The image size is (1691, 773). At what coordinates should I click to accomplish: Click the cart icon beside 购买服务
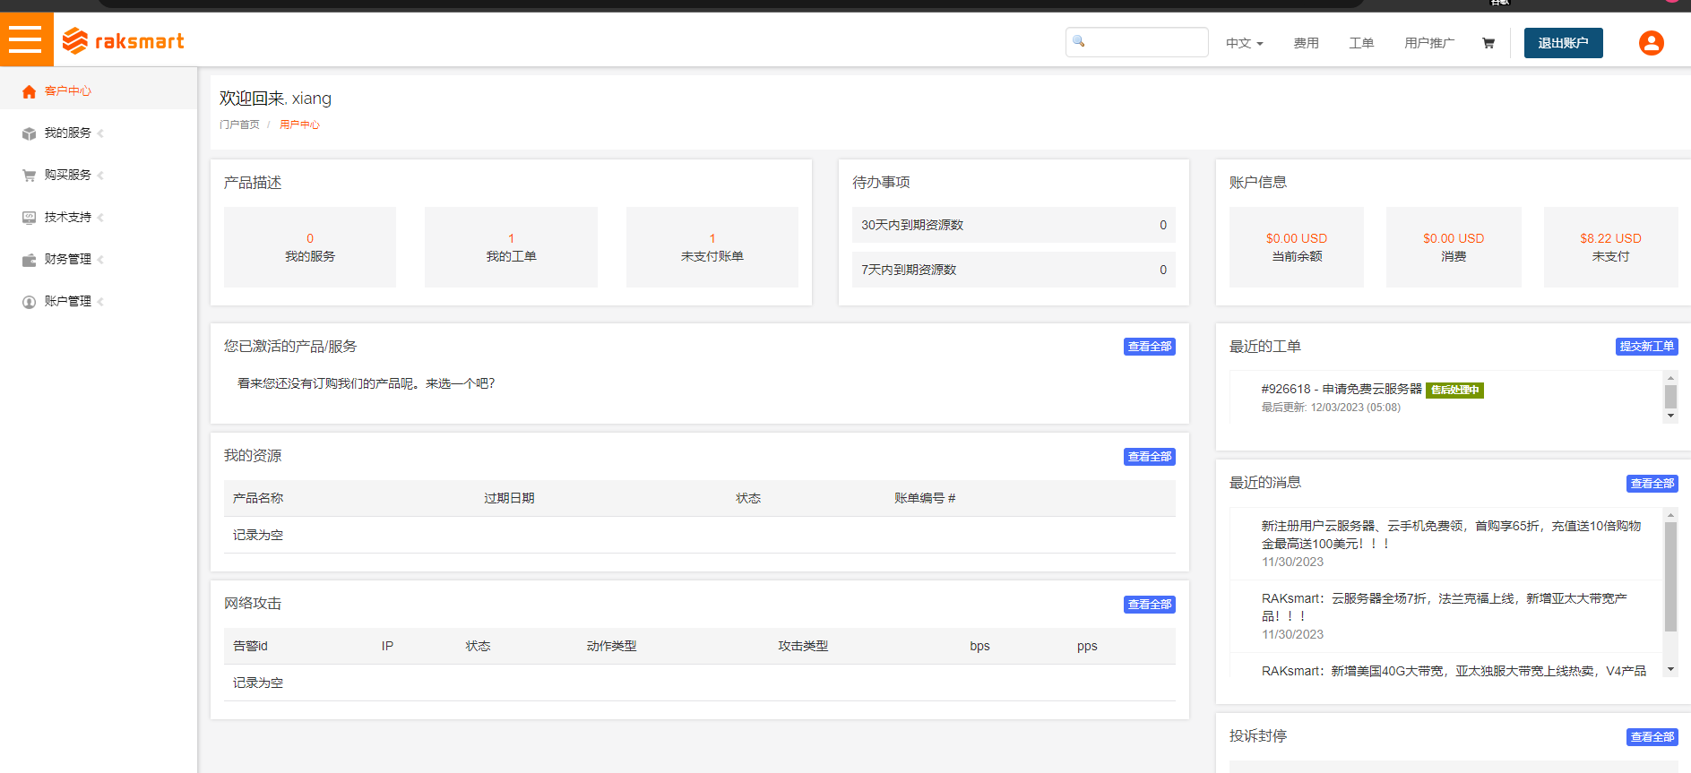point(29,176)
